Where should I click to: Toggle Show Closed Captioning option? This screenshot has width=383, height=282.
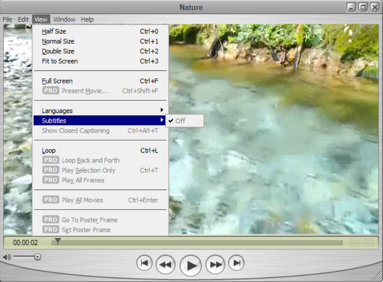tap(75, 131)
